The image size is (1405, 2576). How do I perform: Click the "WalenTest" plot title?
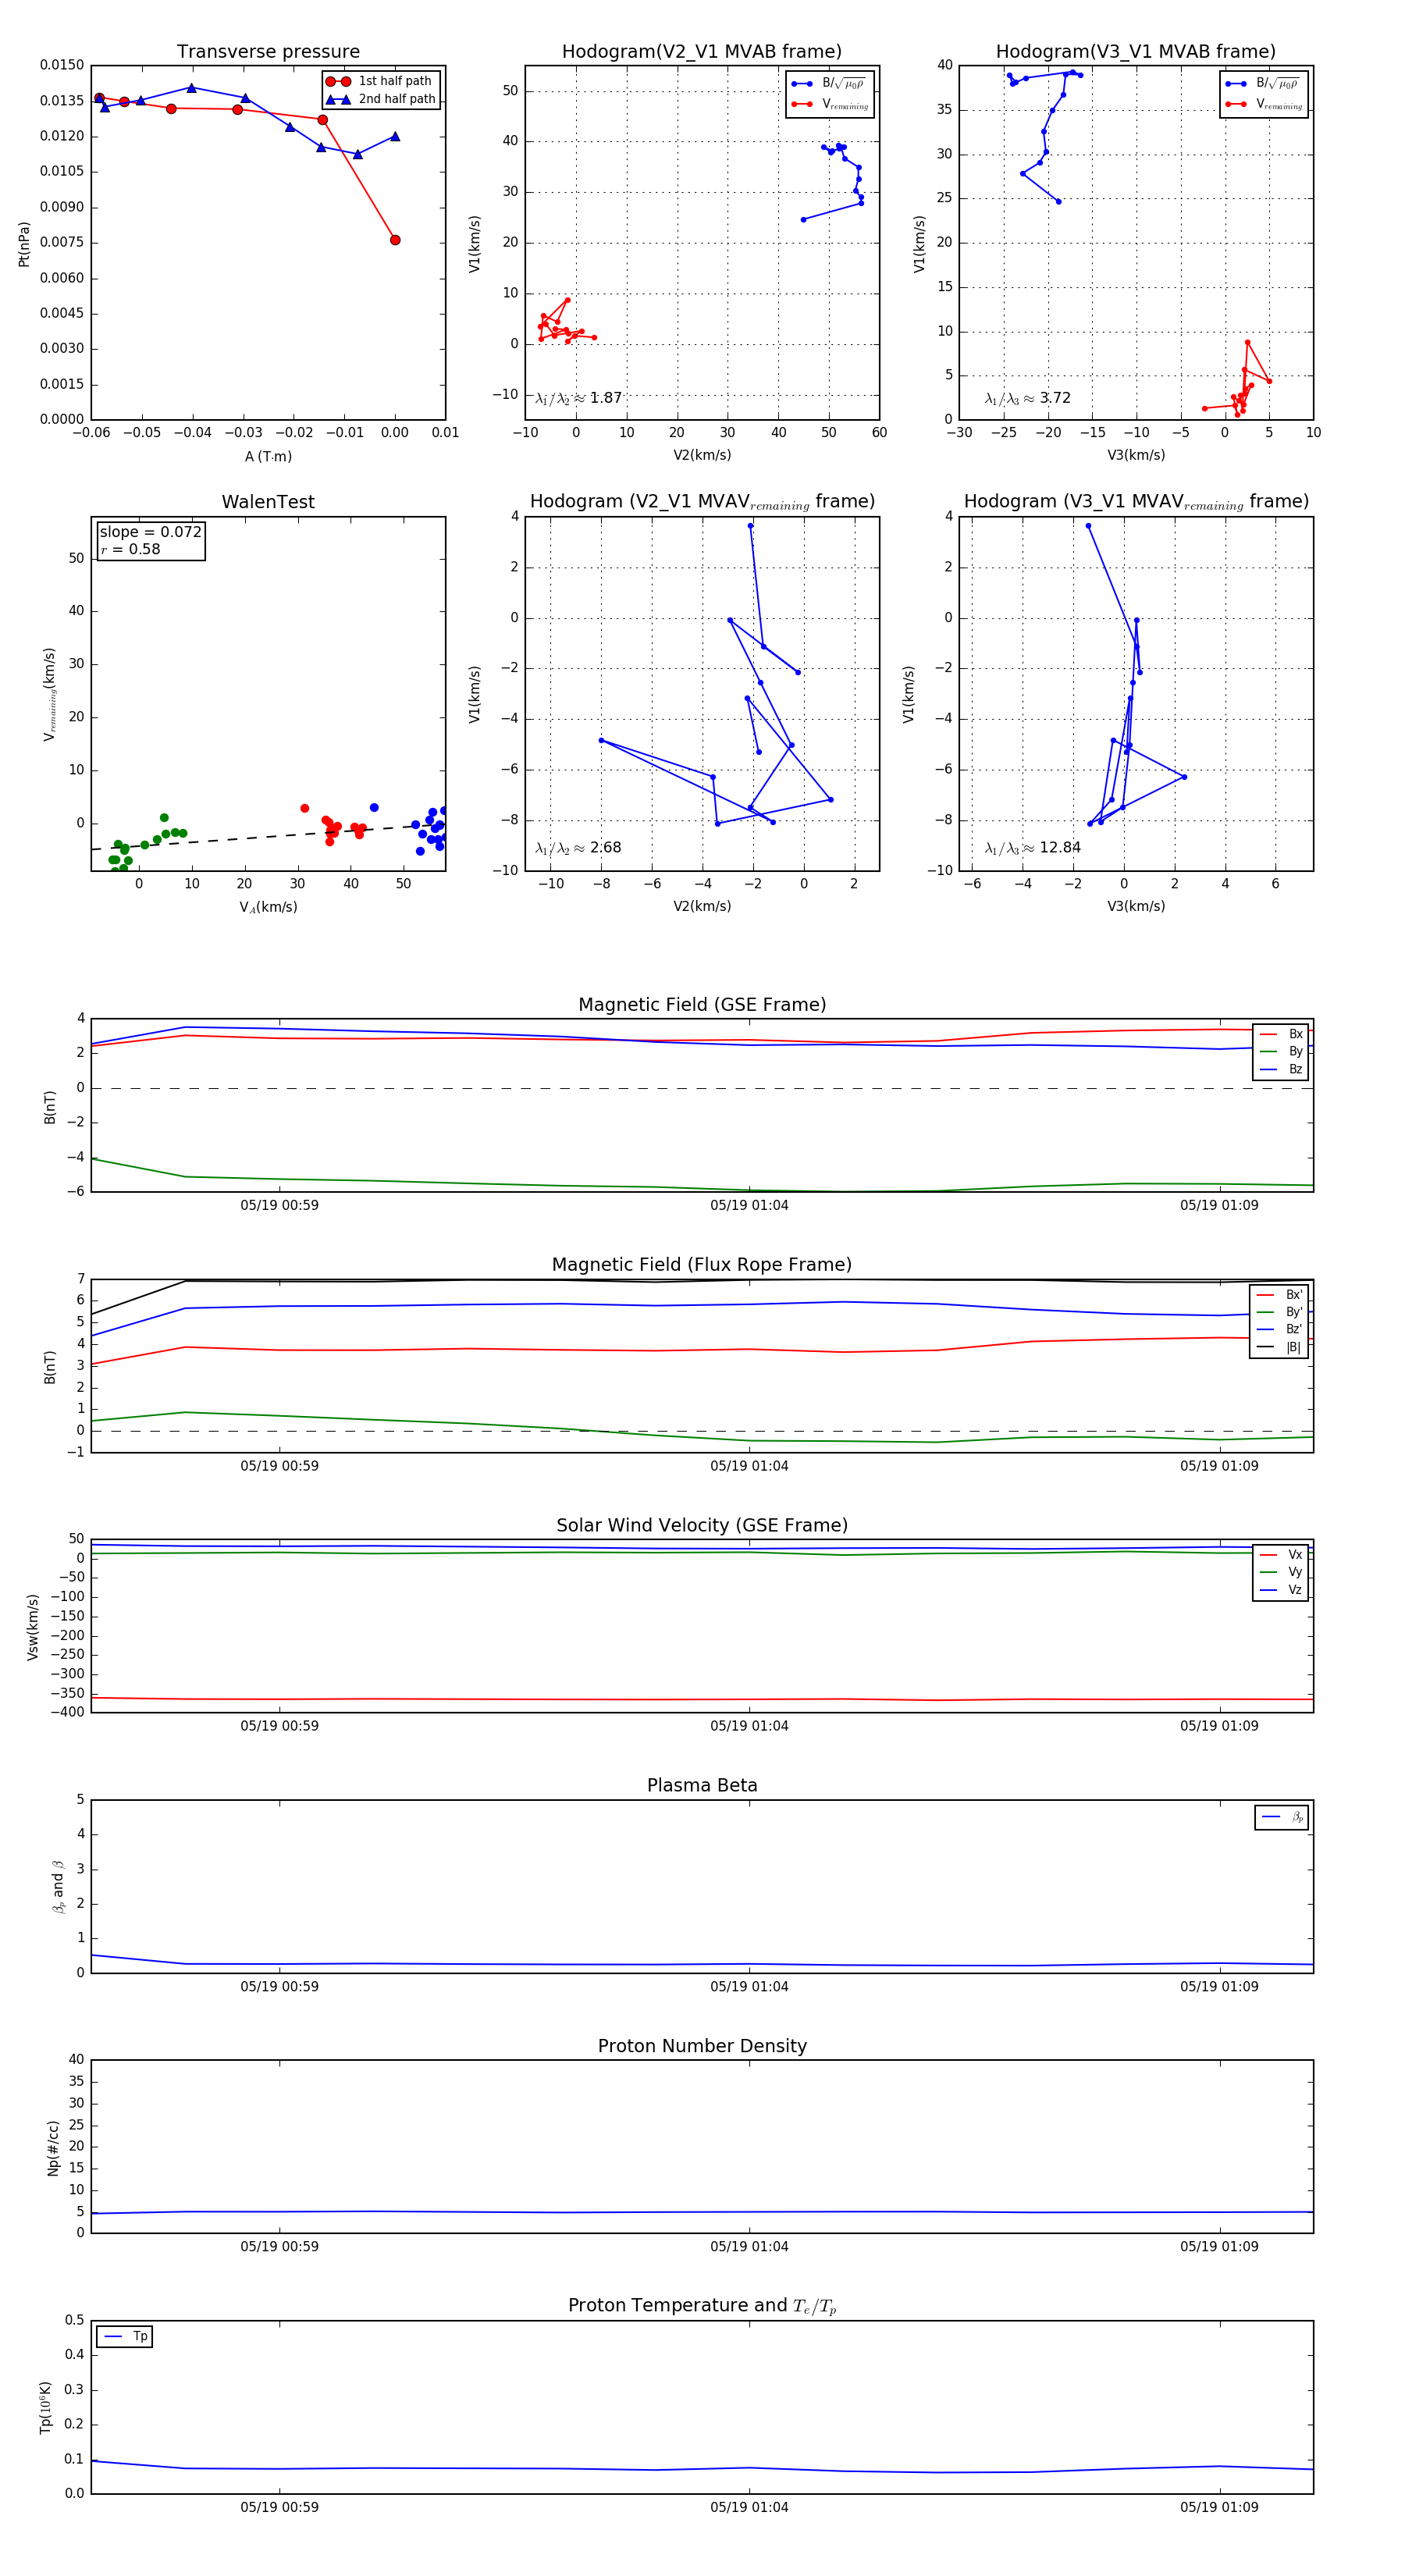click(268, 502)
